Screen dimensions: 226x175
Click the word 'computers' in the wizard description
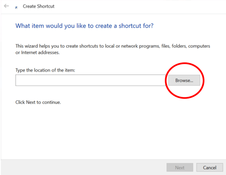(x=199, y=46)
